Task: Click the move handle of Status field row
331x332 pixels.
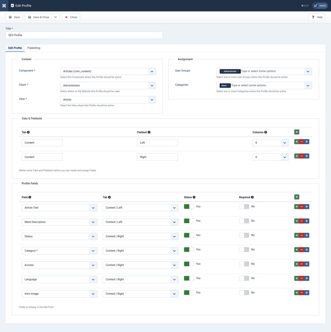Action: point(307,235)
